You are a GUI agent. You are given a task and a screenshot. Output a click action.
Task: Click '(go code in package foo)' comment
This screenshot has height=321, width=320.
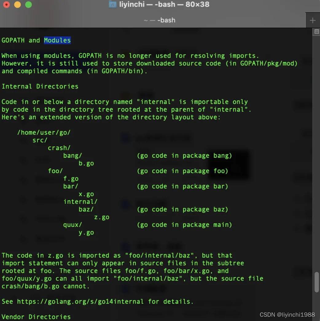pos(182,171)
